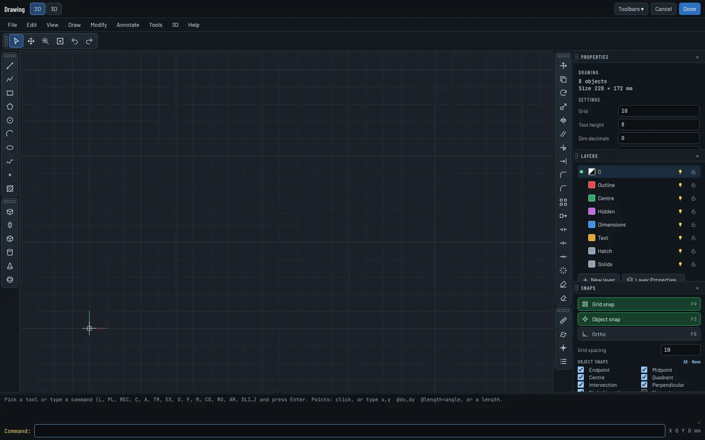The height and width of the screenshot is (440, 705).
Task: Select the Measure distance ruler tool
Action: (563, 321)
